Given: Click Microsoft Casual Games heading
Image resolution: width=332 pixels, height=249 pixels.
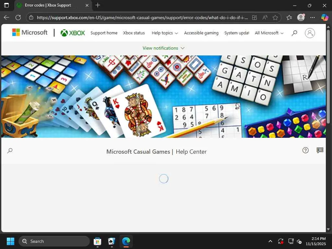Looking at the screenshot, I should (138, 152).
